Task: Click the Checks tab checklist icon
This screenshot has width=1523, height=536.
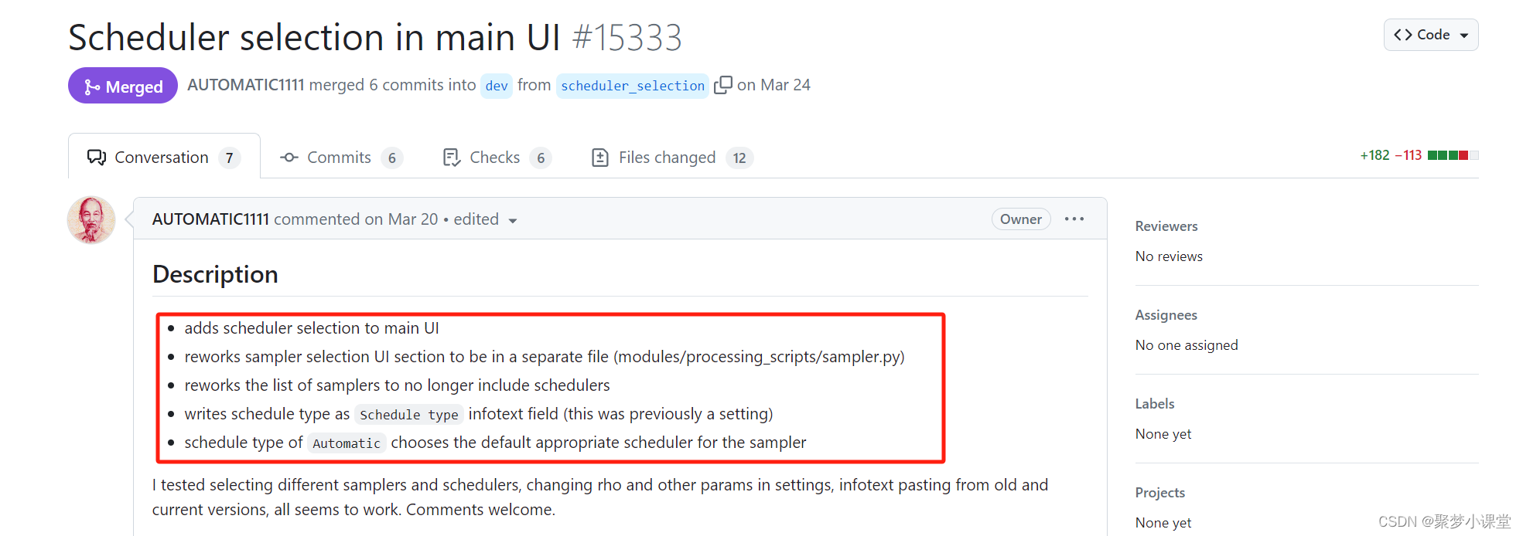Action: [x=451, y=158]
